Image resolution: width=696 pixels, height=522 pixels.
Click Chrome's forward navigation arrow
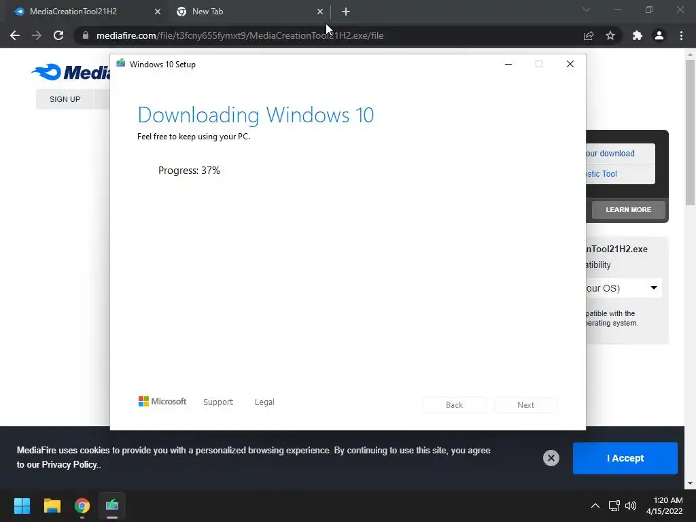37,35
